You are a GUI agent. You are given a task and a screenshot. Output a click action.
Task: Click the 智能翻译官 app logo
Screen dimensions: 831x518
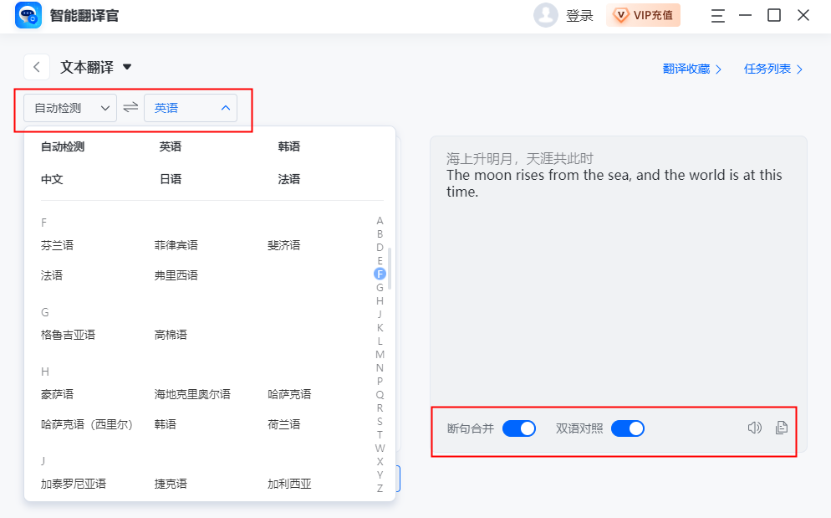28,15
